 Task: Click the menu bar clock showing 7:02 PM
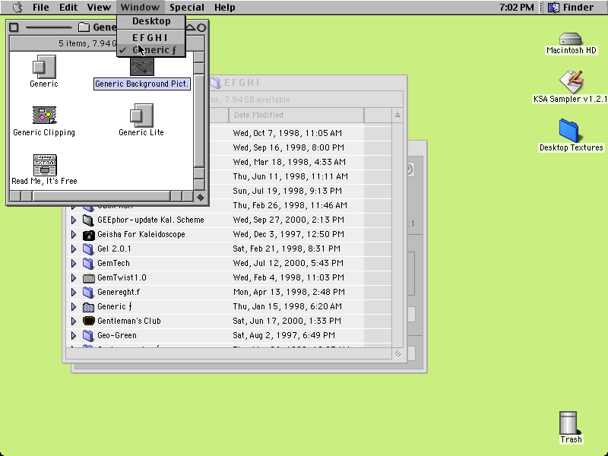point(516,7)
